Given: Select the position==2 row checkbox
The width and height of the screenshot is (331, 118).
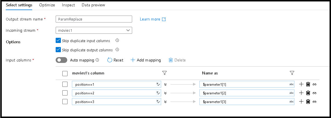Looking at the screenshot, I should (x=65, y=93).
